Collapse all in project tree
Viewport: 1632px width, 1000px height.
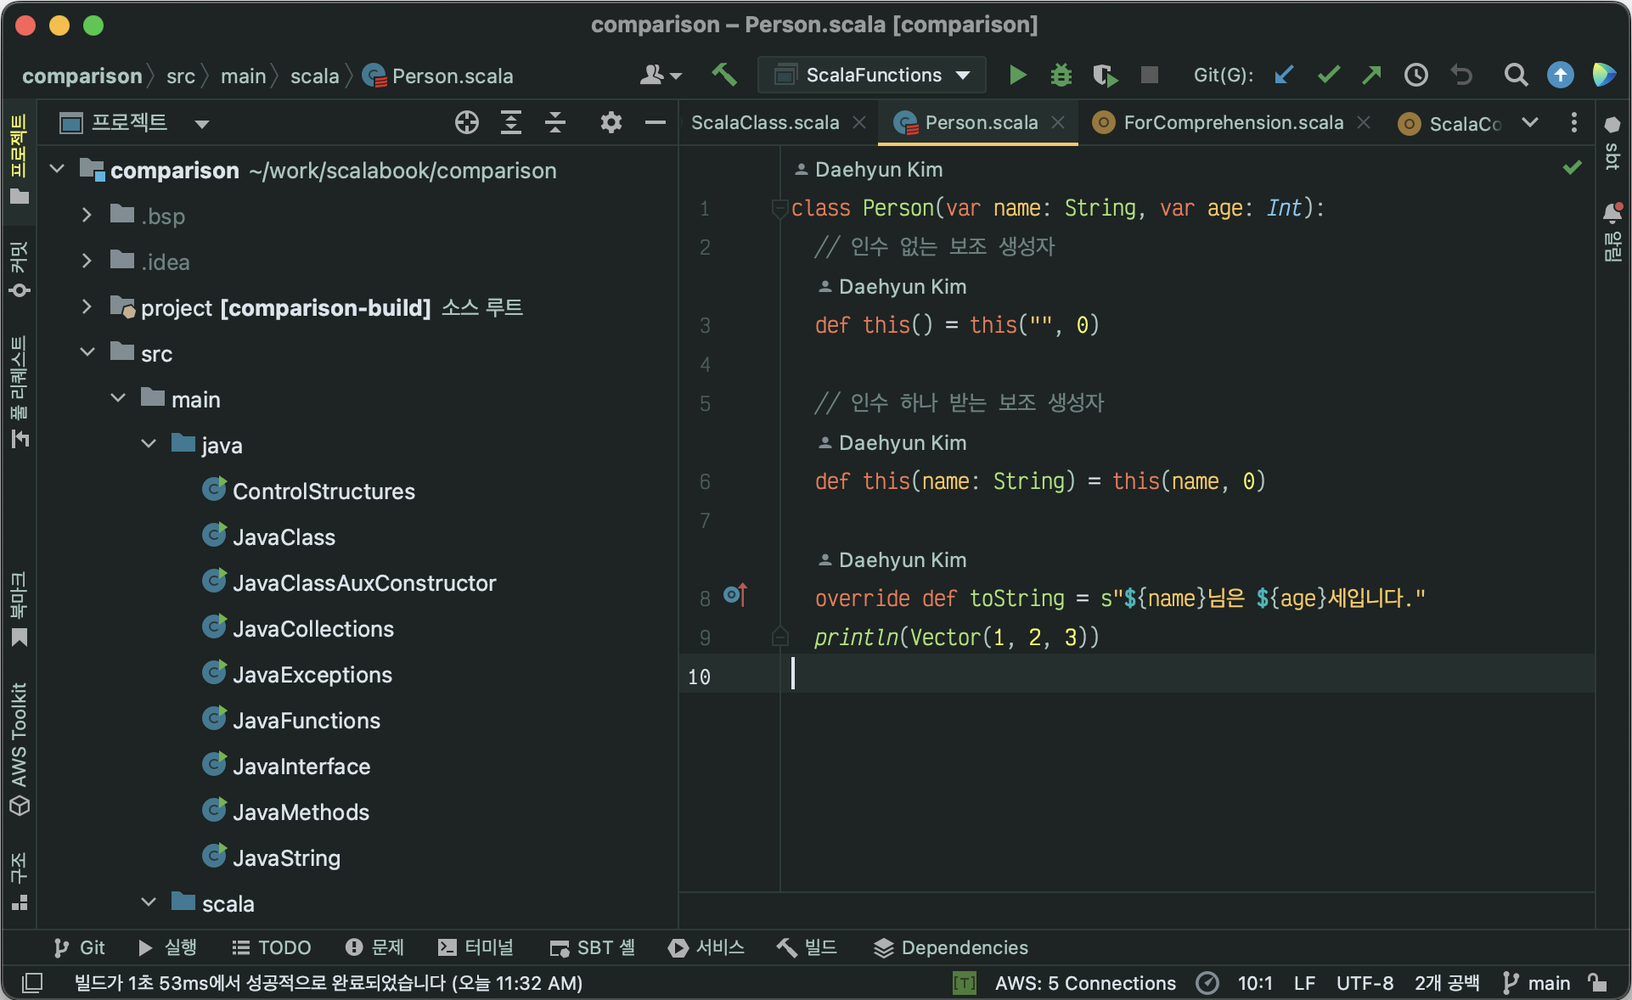tap(555, 123)
